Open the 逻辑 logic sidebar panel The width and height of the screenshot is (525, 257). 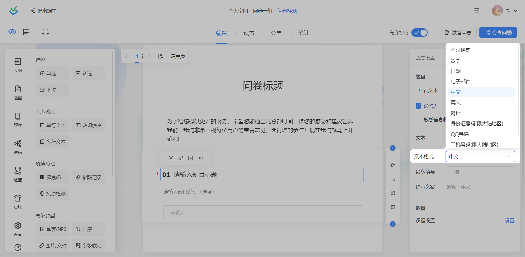click(18, 147)
